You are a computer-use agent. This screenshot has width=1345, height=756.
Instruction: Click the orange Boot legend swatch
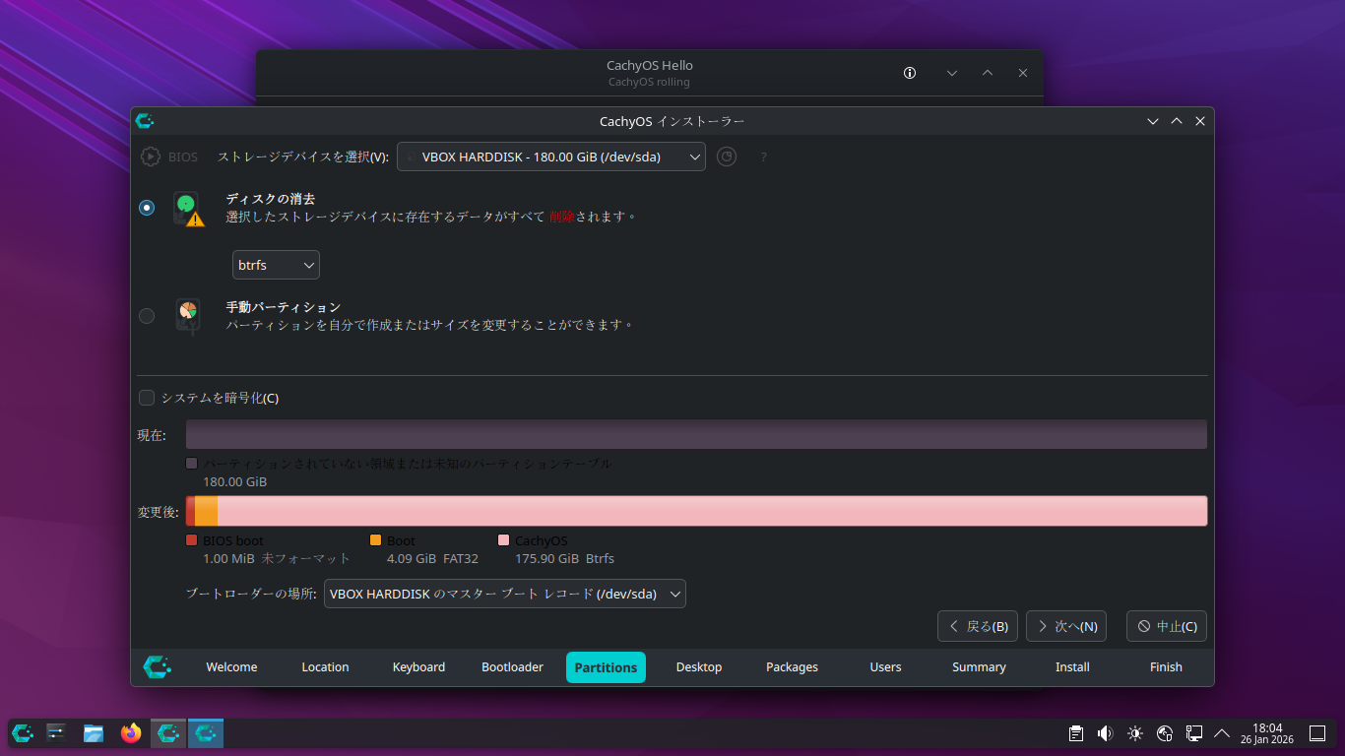[375, 540]
